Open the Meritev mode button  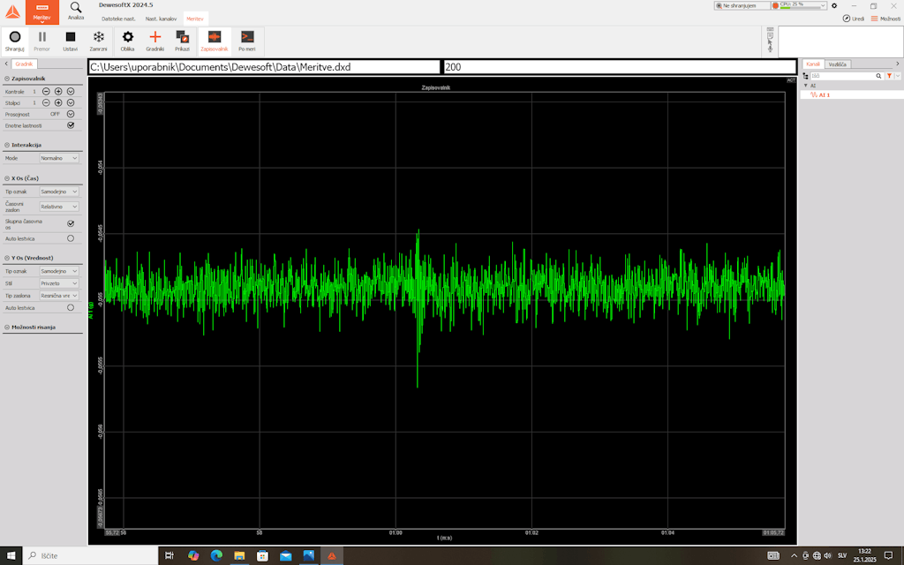[x=42, y=12]
